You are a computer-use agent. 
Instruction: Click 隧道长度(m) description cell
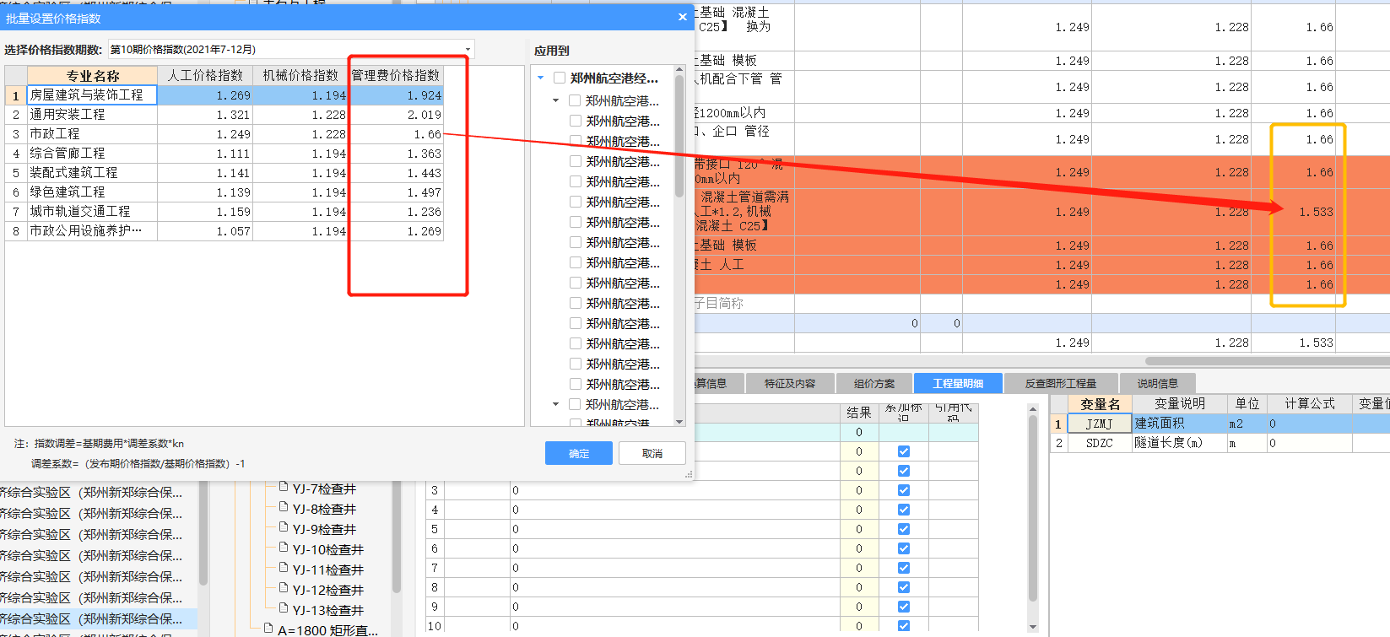point(1179,443)
